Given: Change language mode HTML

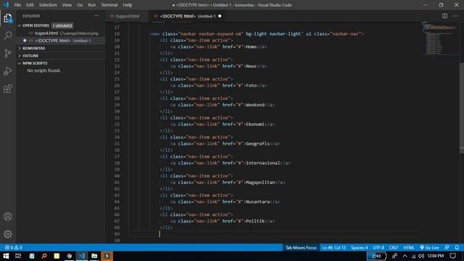Looking at the screenshot, I should tap(409, 248).
